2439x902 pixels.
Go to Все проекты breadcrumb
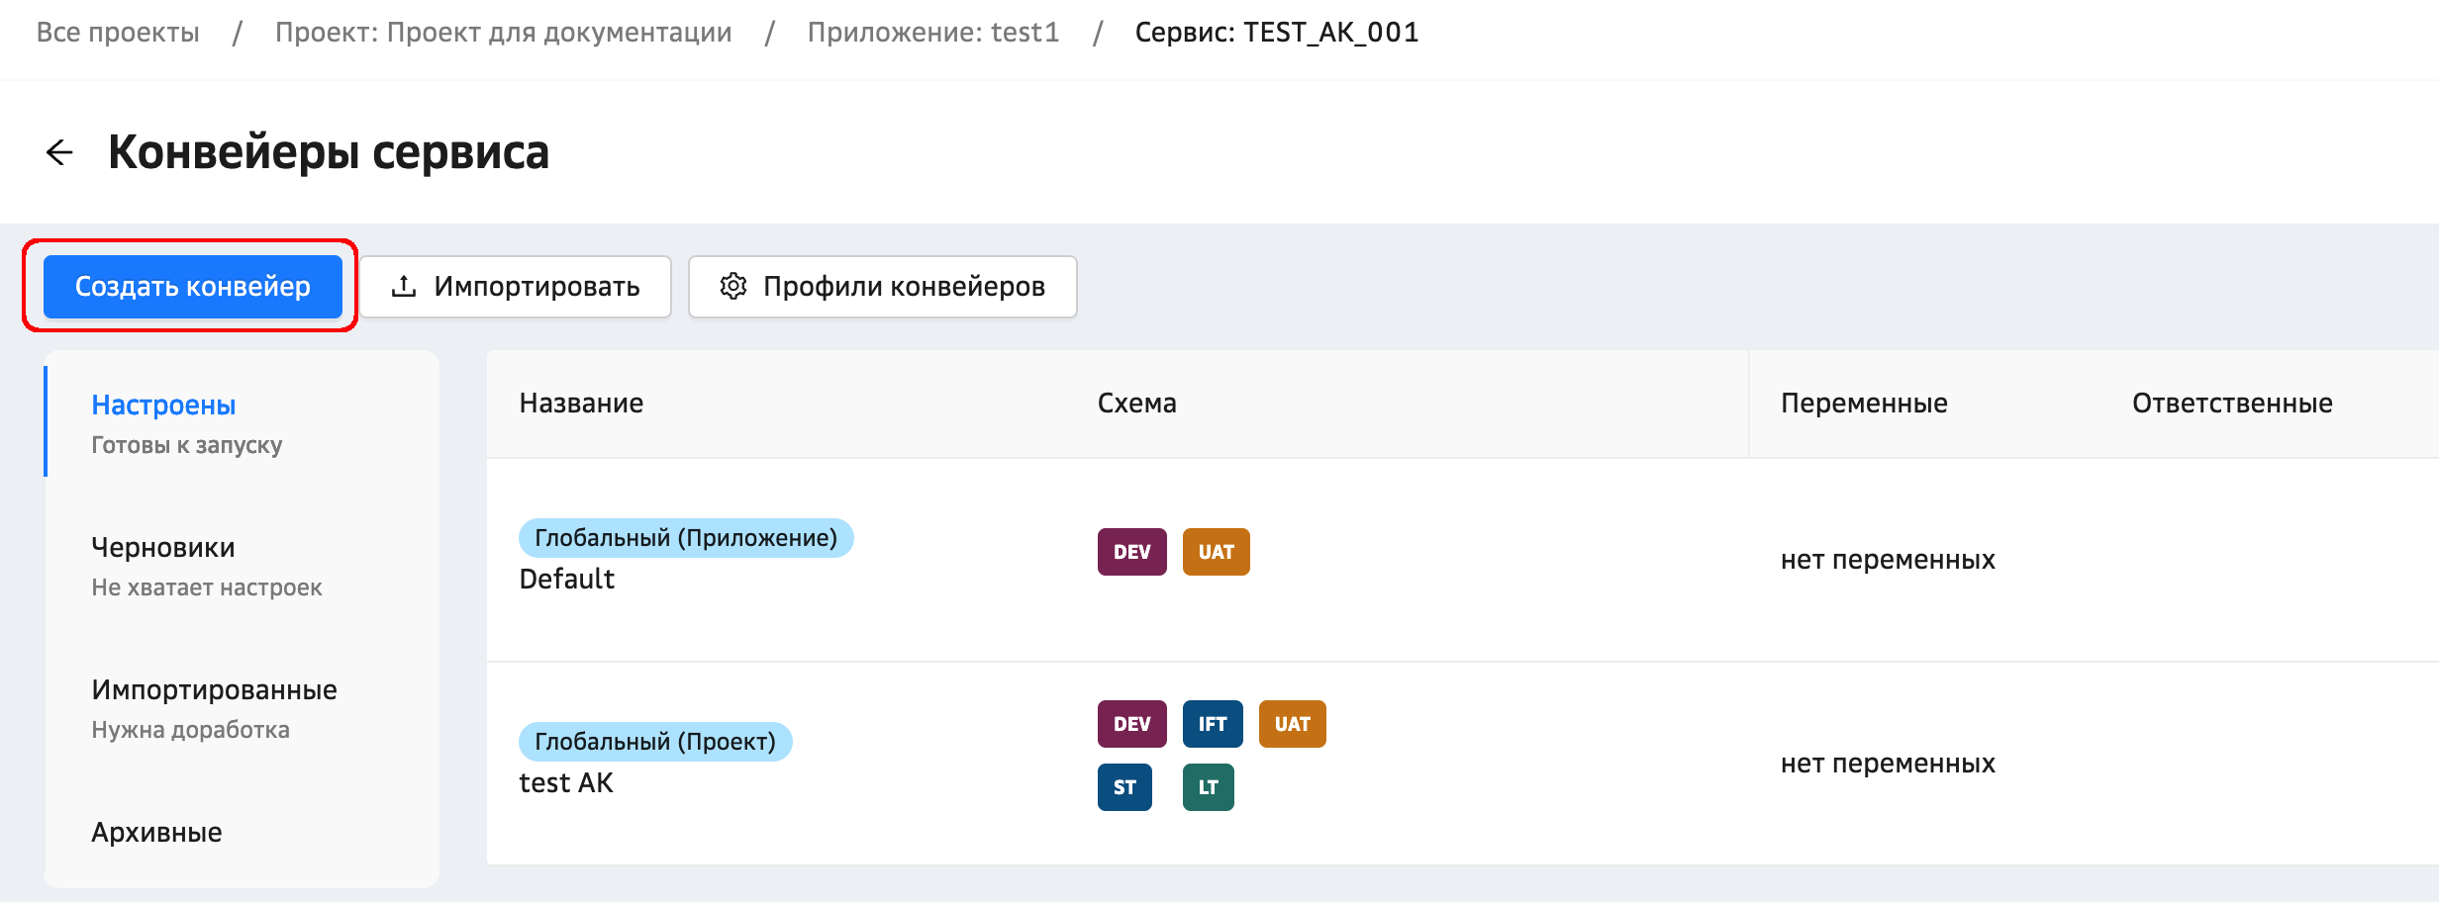118,33
